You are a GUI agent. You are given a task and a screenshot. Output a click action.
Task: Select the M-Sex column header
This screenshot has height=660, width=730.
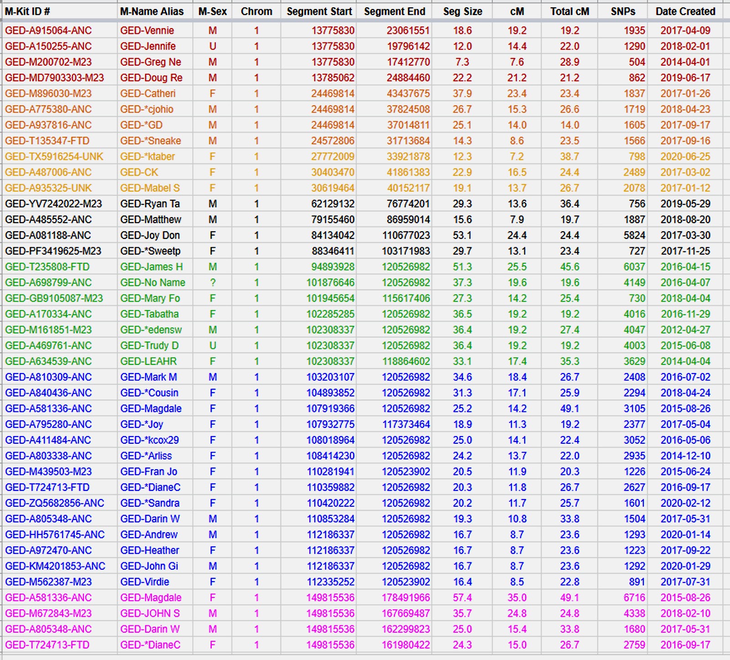point(213,11)
